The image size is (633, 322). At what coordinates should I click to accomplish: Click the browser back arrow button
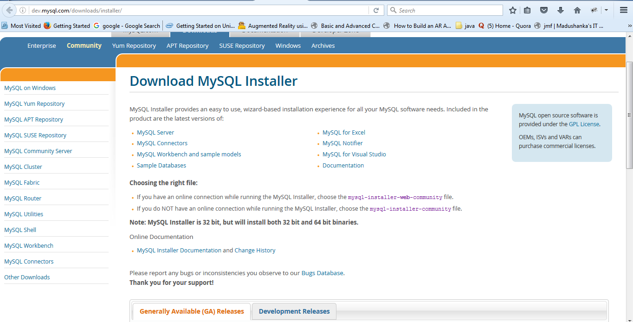point(9,10)
